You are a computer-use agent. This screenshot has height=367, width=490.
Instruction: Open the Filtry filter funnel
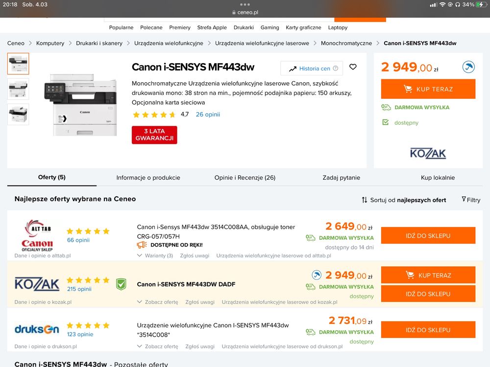tap(471, 200)
